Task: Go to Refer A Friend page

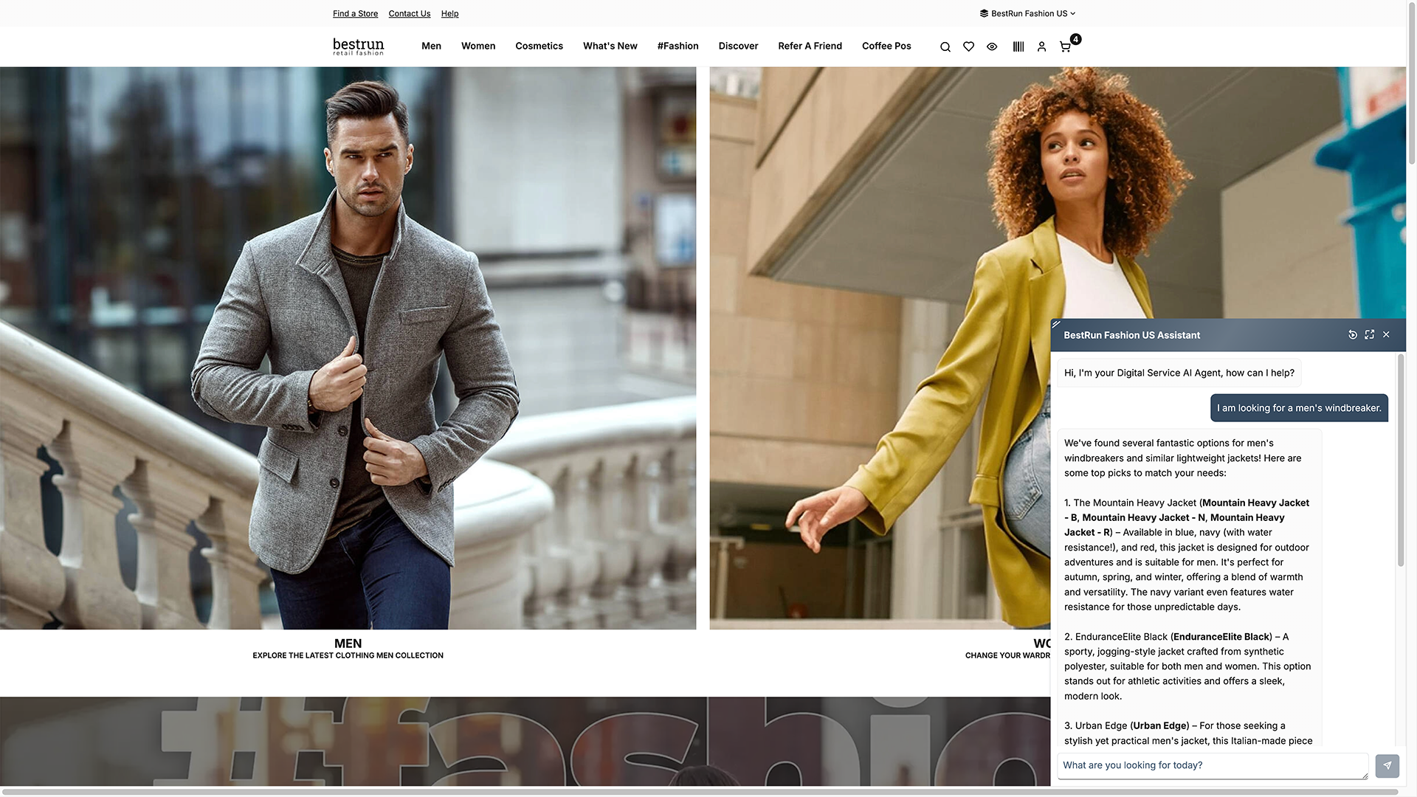Action: [x=810, y=46]
